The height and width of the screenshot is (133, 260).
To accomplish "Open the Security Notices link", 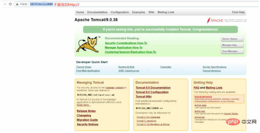I will (x=88, y=124).
